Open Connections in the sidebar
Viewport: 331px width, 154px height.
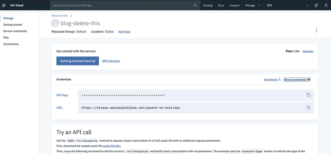(11, 44)
